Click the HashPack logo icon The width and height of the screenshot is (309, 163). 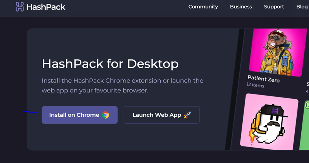point(20,7)
